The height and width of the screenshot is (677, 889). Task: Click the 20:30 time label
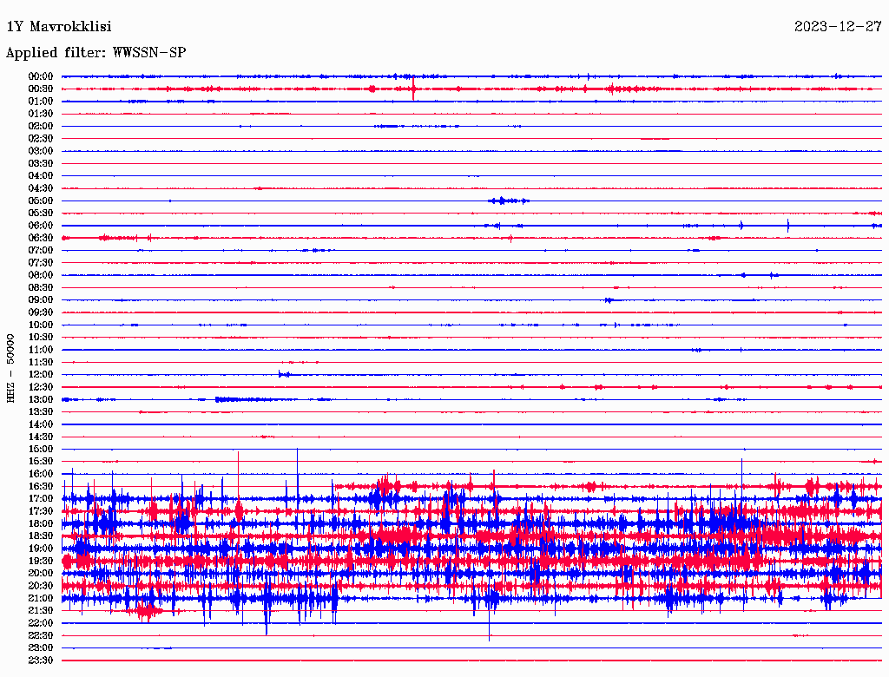[41, 586]
